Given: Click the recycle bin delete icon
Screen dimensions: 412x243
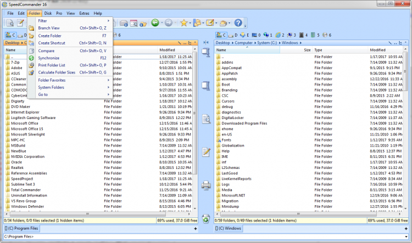Looking at the screenshot, I should pyautogui.click(x=206, y=219).
